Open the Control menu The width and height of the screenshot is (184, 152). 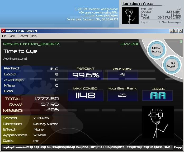click(x=23, y=36)
